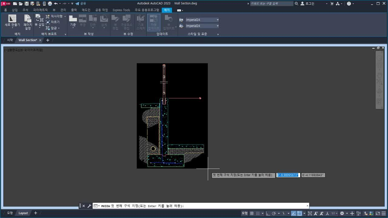The height and width of the screenshot is (218, 388).
Task: Switch to the Layout (배치) ribbon tab
Action: 167,10
